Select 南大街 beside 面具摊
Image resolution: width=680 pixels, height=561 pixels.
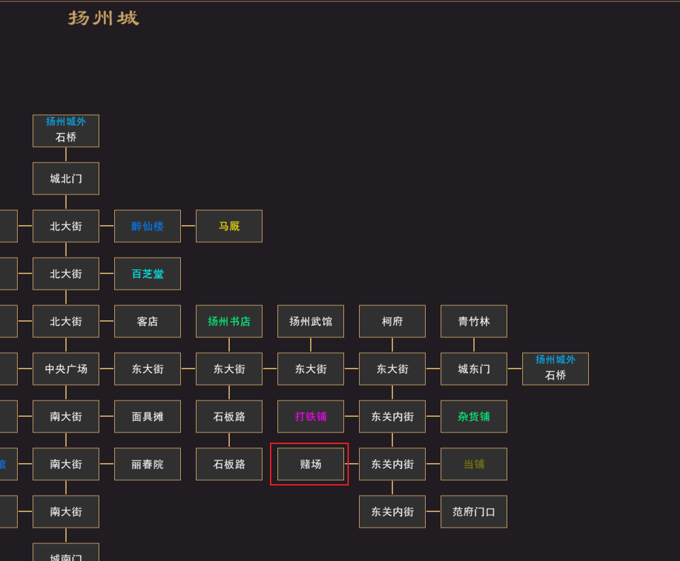(x=66, y=417)
